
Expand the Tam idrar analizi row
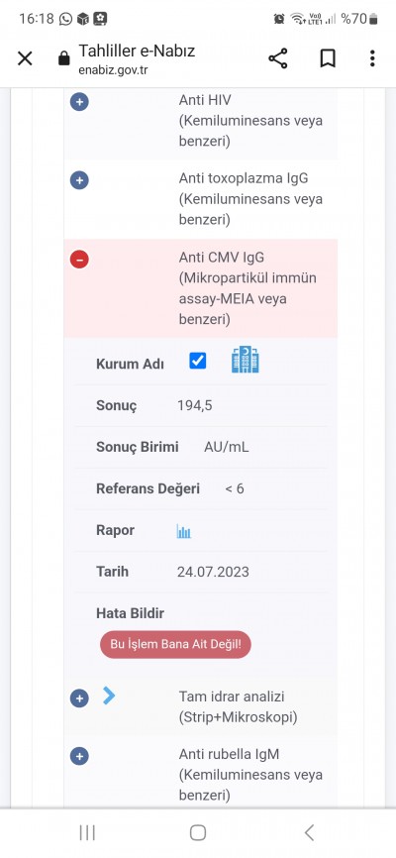[x=79, y=698]
